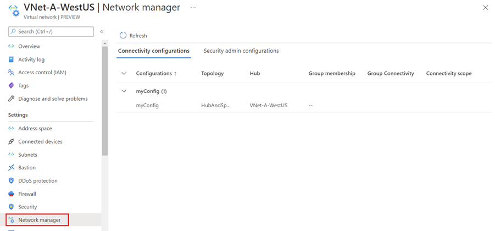Image resolution: width=495 pixels, height=231 pixels.
Task: Switch to Connectivity configurations tab
Action: (x=154, y=51)
